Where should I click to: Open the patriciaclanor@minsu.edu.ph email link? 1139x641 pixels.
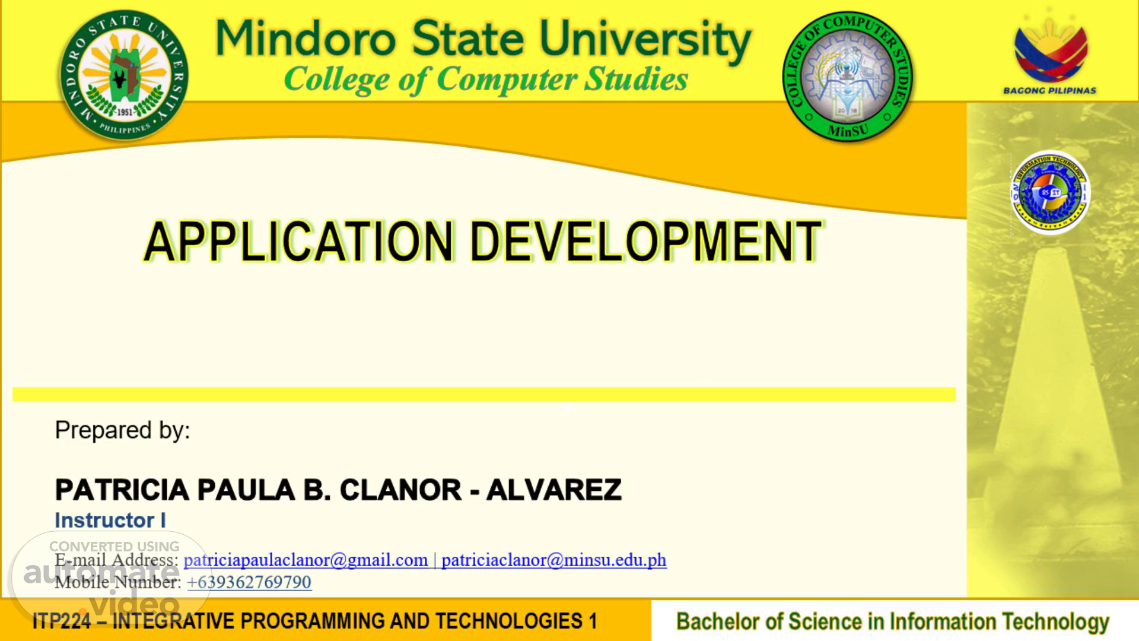click(x=553, y=560)
